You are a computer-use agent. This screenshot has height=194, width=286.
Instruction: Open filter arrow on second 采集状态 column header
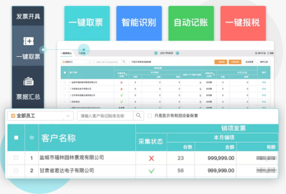click(x=214, y=75)
